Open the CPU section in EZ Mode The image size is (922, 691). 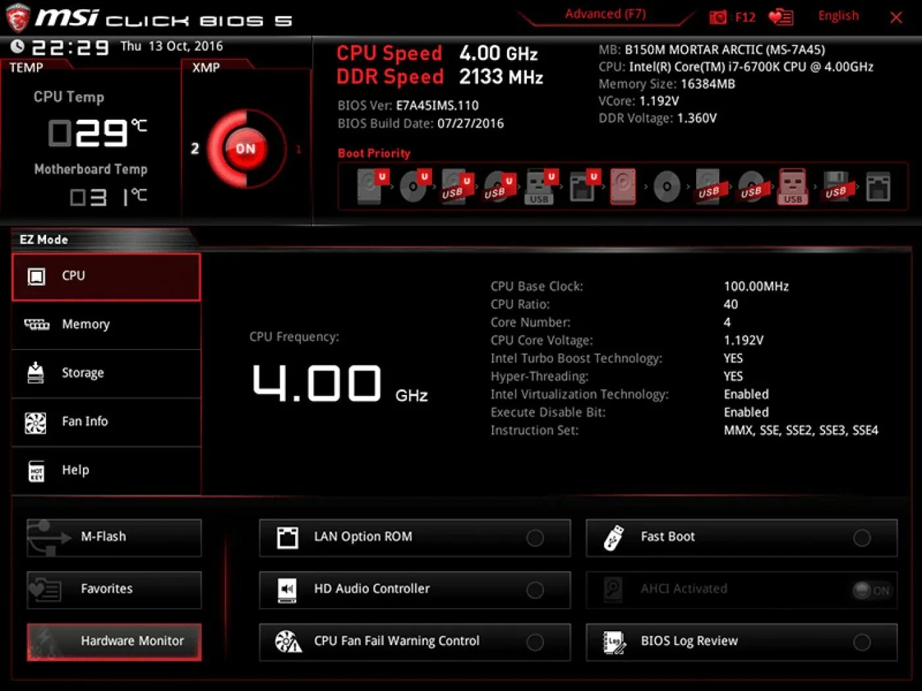pyautogui.click(x=106, y=276)
